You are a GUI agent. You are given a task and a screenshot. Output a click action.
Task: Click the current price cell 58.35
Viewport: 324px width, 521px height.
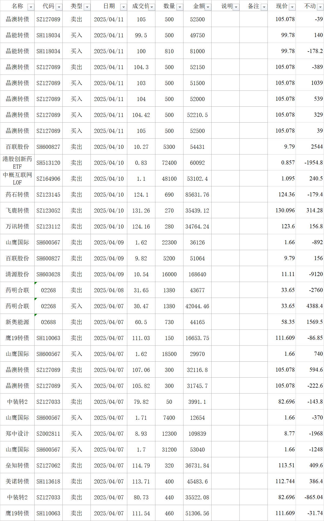(282, 322)
